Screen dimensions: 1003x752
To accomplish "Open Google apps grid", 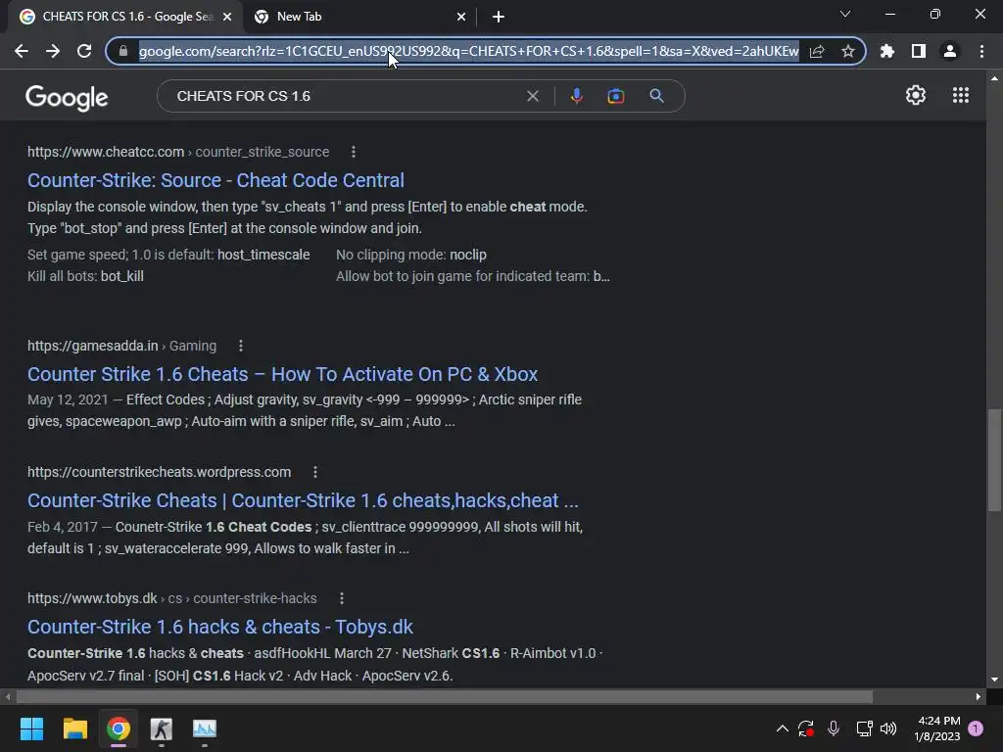I will click(x=960, y=95).
